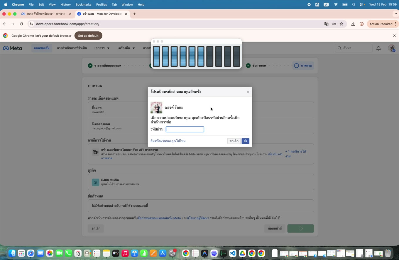Screen dimensions: 399x260
Task: Reload the page with the refresh icon
Action: point(21,24)
